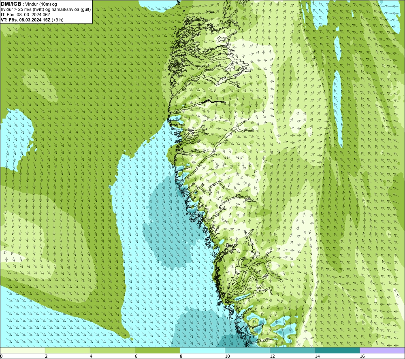The image size is (405, 359).
Task: Click the legend label "10"
Action: pos(227,357)
